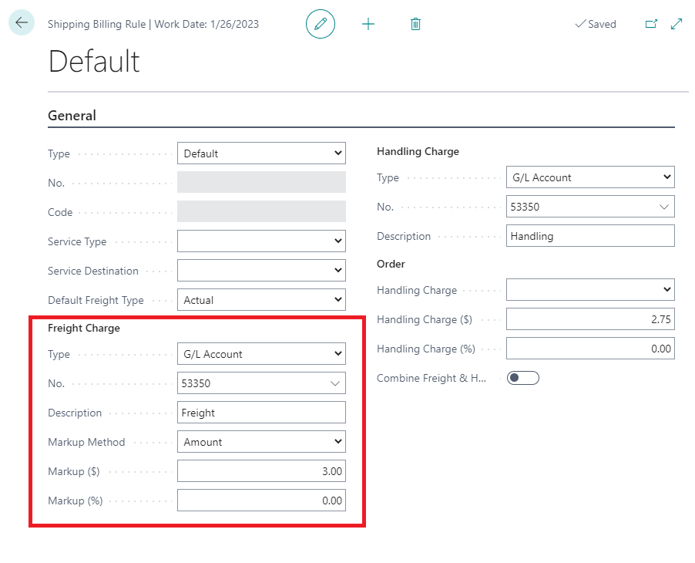Click the General section heading
The height and width of the screenshot is (563, 695).
72,116
